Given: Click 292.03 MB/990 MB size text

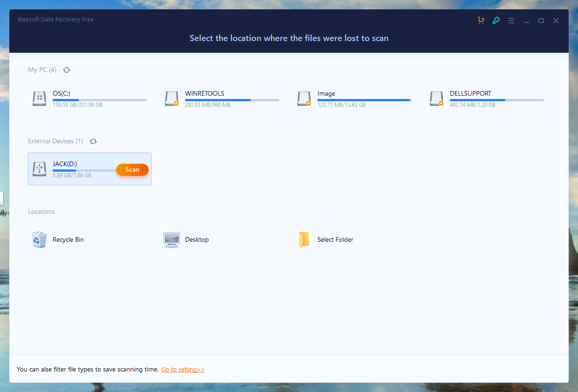Looking at the screenshot, I should pos(208,105).
